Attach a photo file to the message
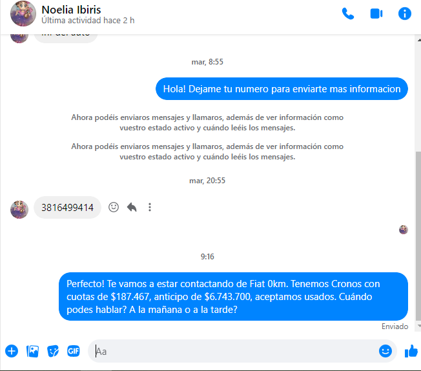Viewport: 421px width, 371px height. point(32,351)
